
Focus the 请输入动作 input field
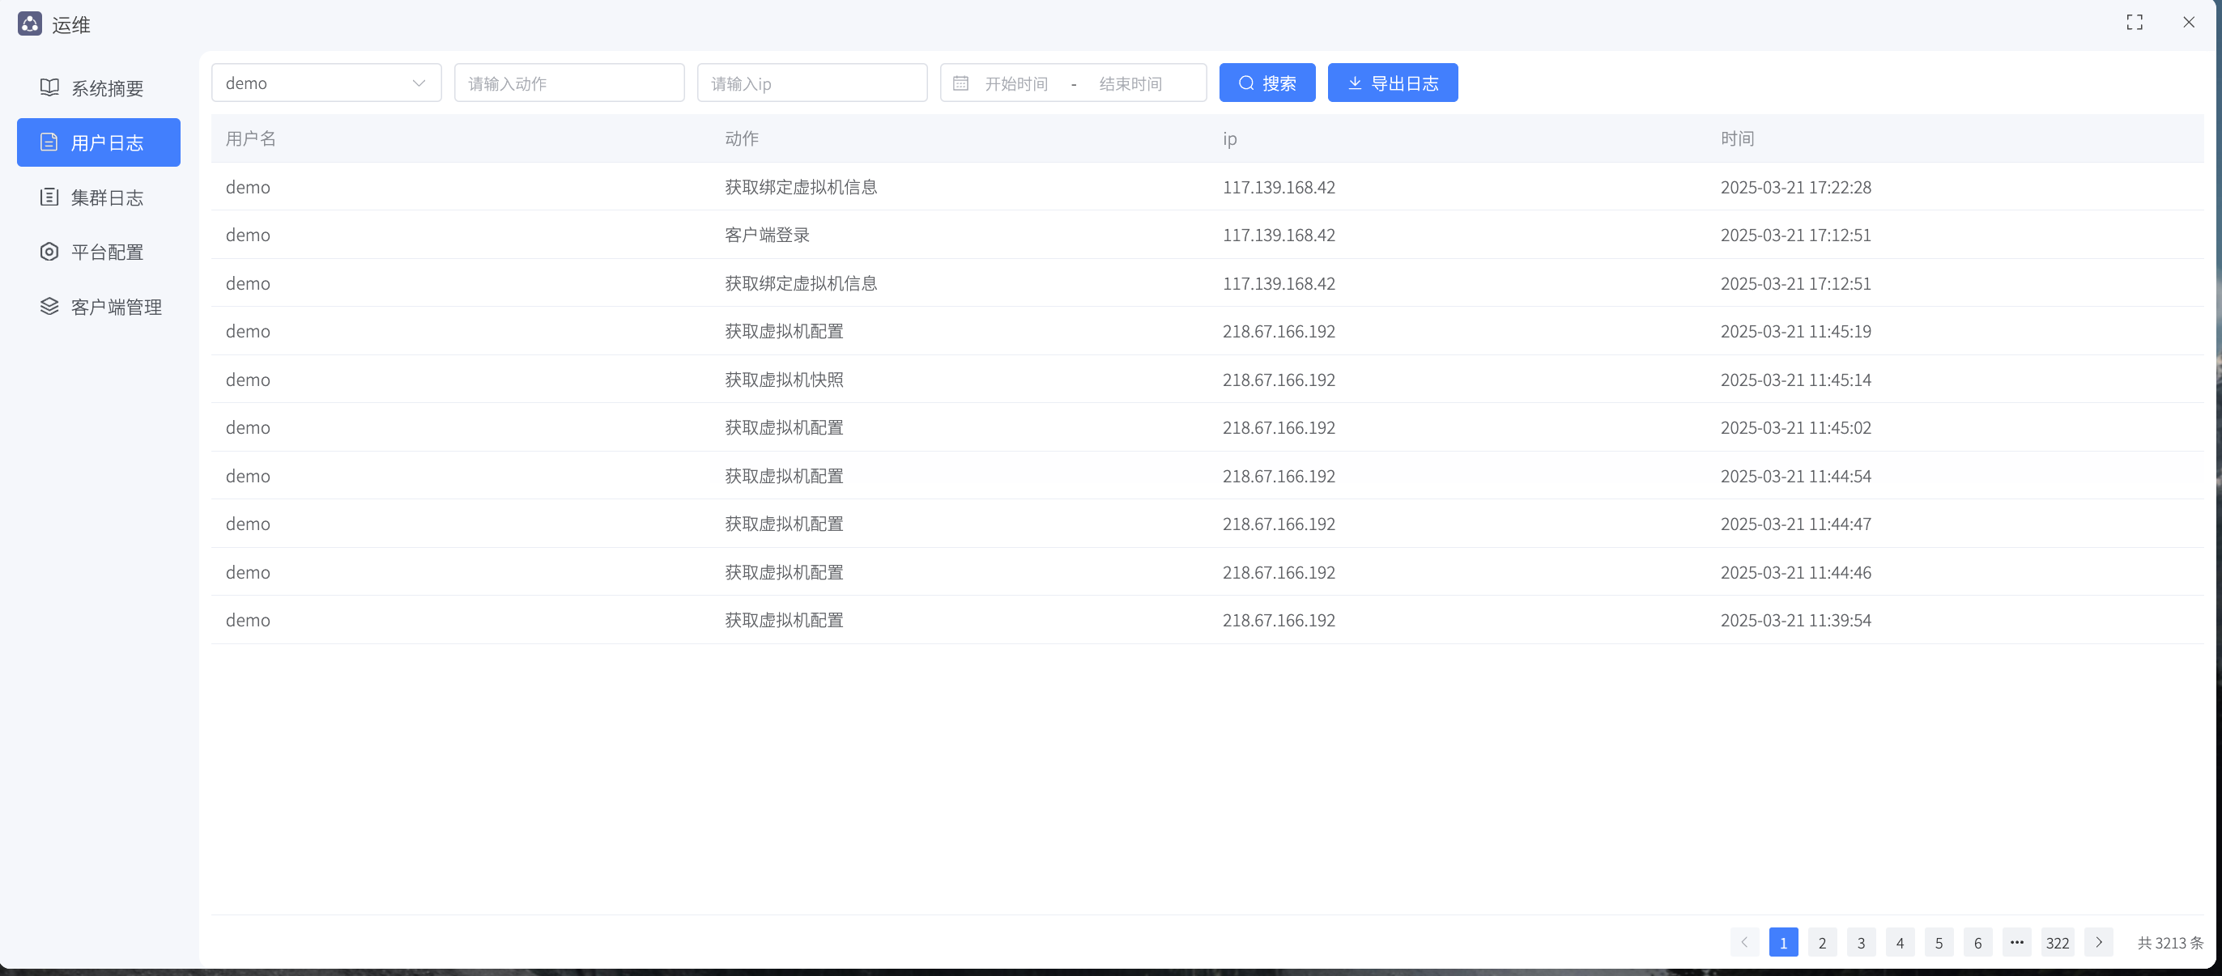click(x=568, y=83)
